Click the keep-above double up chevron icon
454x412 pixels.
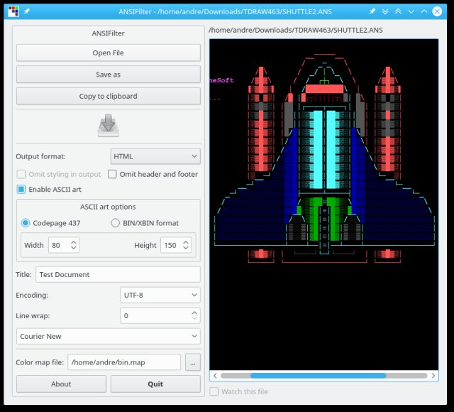(x=399, y=11)
